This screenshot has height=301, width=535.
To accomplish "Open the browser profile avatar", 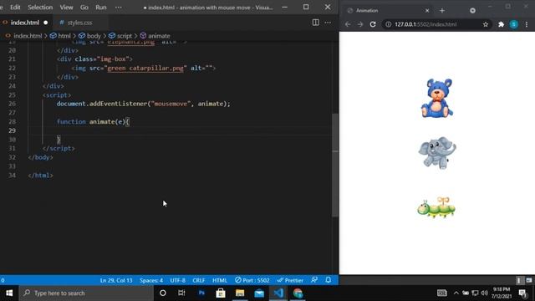I will pos(514,24).
